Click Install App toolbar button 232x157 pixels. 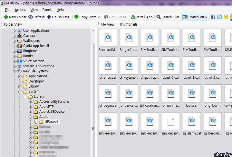click(x=142, y=17)
